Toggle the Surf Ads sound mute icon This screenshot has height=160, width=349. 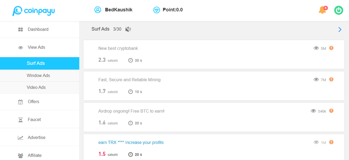(x=128, y=29)
